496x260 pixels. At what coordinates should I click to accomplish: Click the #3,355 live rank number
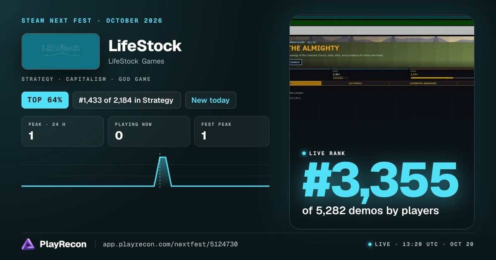pyautogui.click(x=381, y=180)
